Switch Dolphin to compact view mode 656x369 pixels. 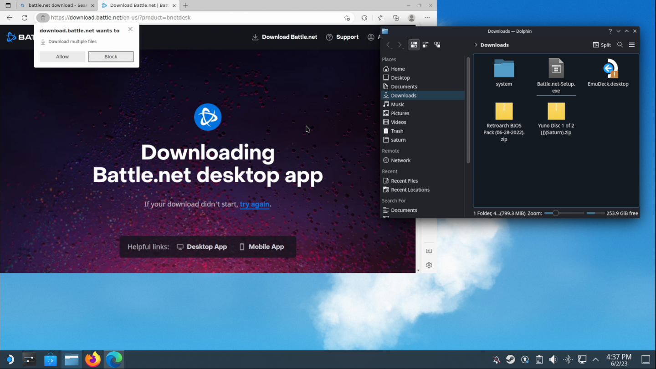click(425, 45)
